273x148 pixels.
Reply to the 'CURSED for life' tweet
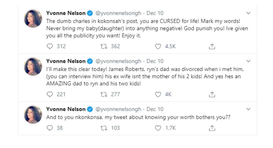click(x=50, y=46)
